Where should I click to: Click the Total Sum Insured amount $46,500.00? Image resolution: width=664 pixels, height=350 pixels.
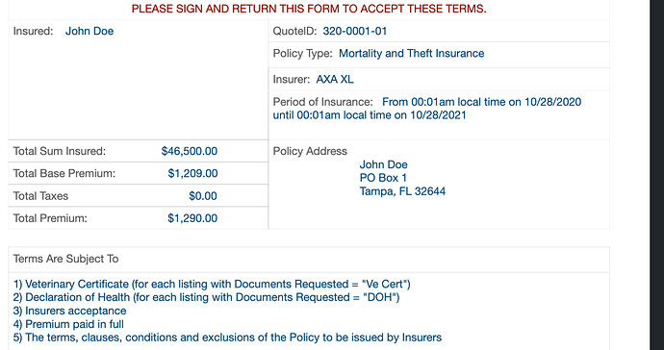(x=190, y=151)
